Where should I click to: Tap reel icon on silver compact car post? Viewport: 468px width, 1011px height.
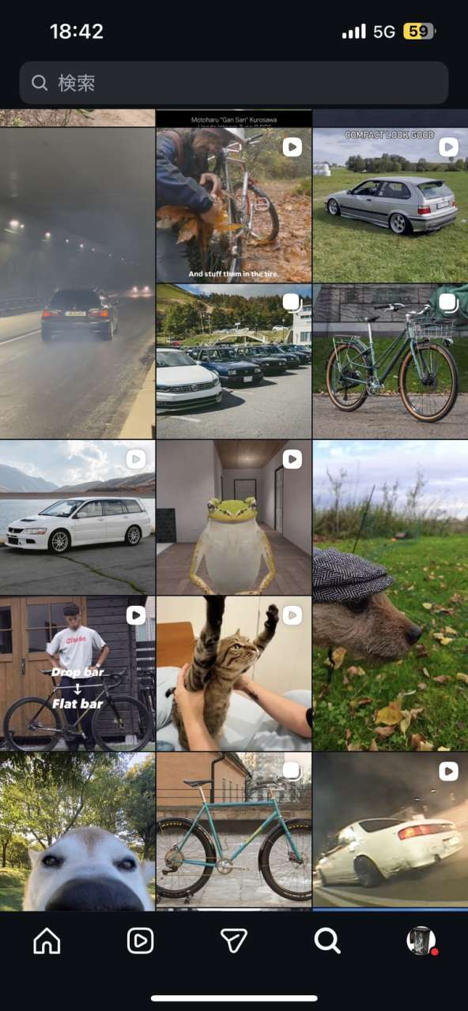449,147
